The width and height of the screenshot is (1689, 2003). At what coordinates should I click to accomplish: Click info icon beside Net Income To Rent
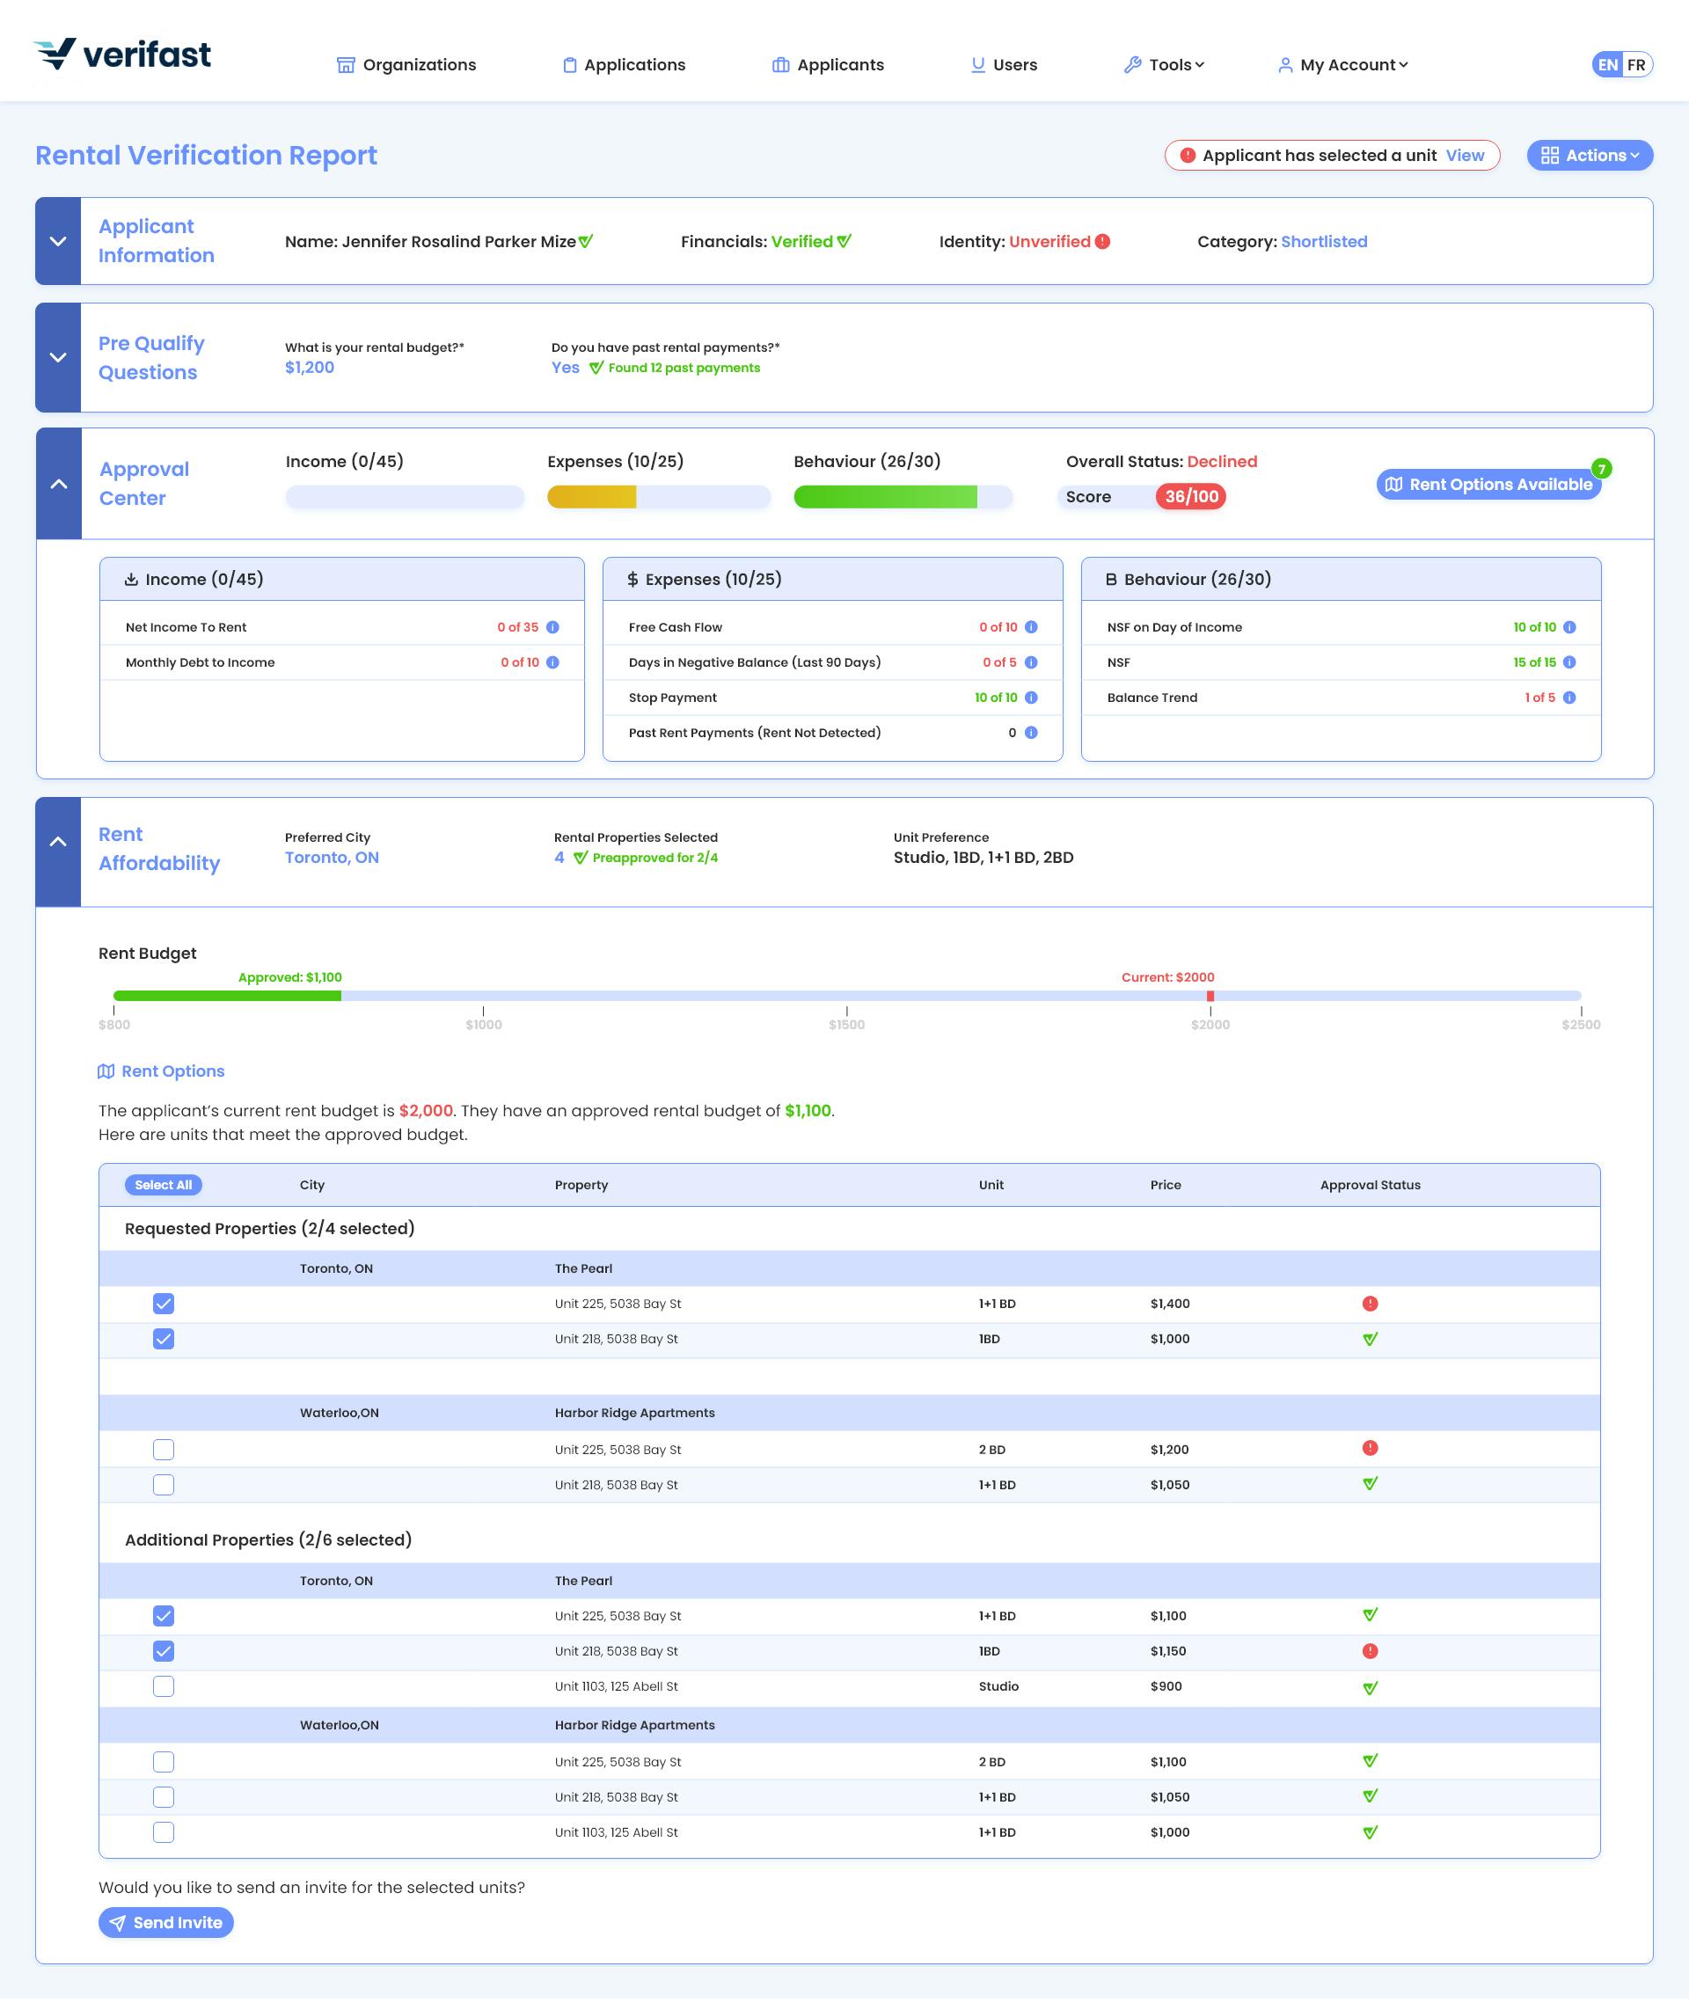(552, 627)
